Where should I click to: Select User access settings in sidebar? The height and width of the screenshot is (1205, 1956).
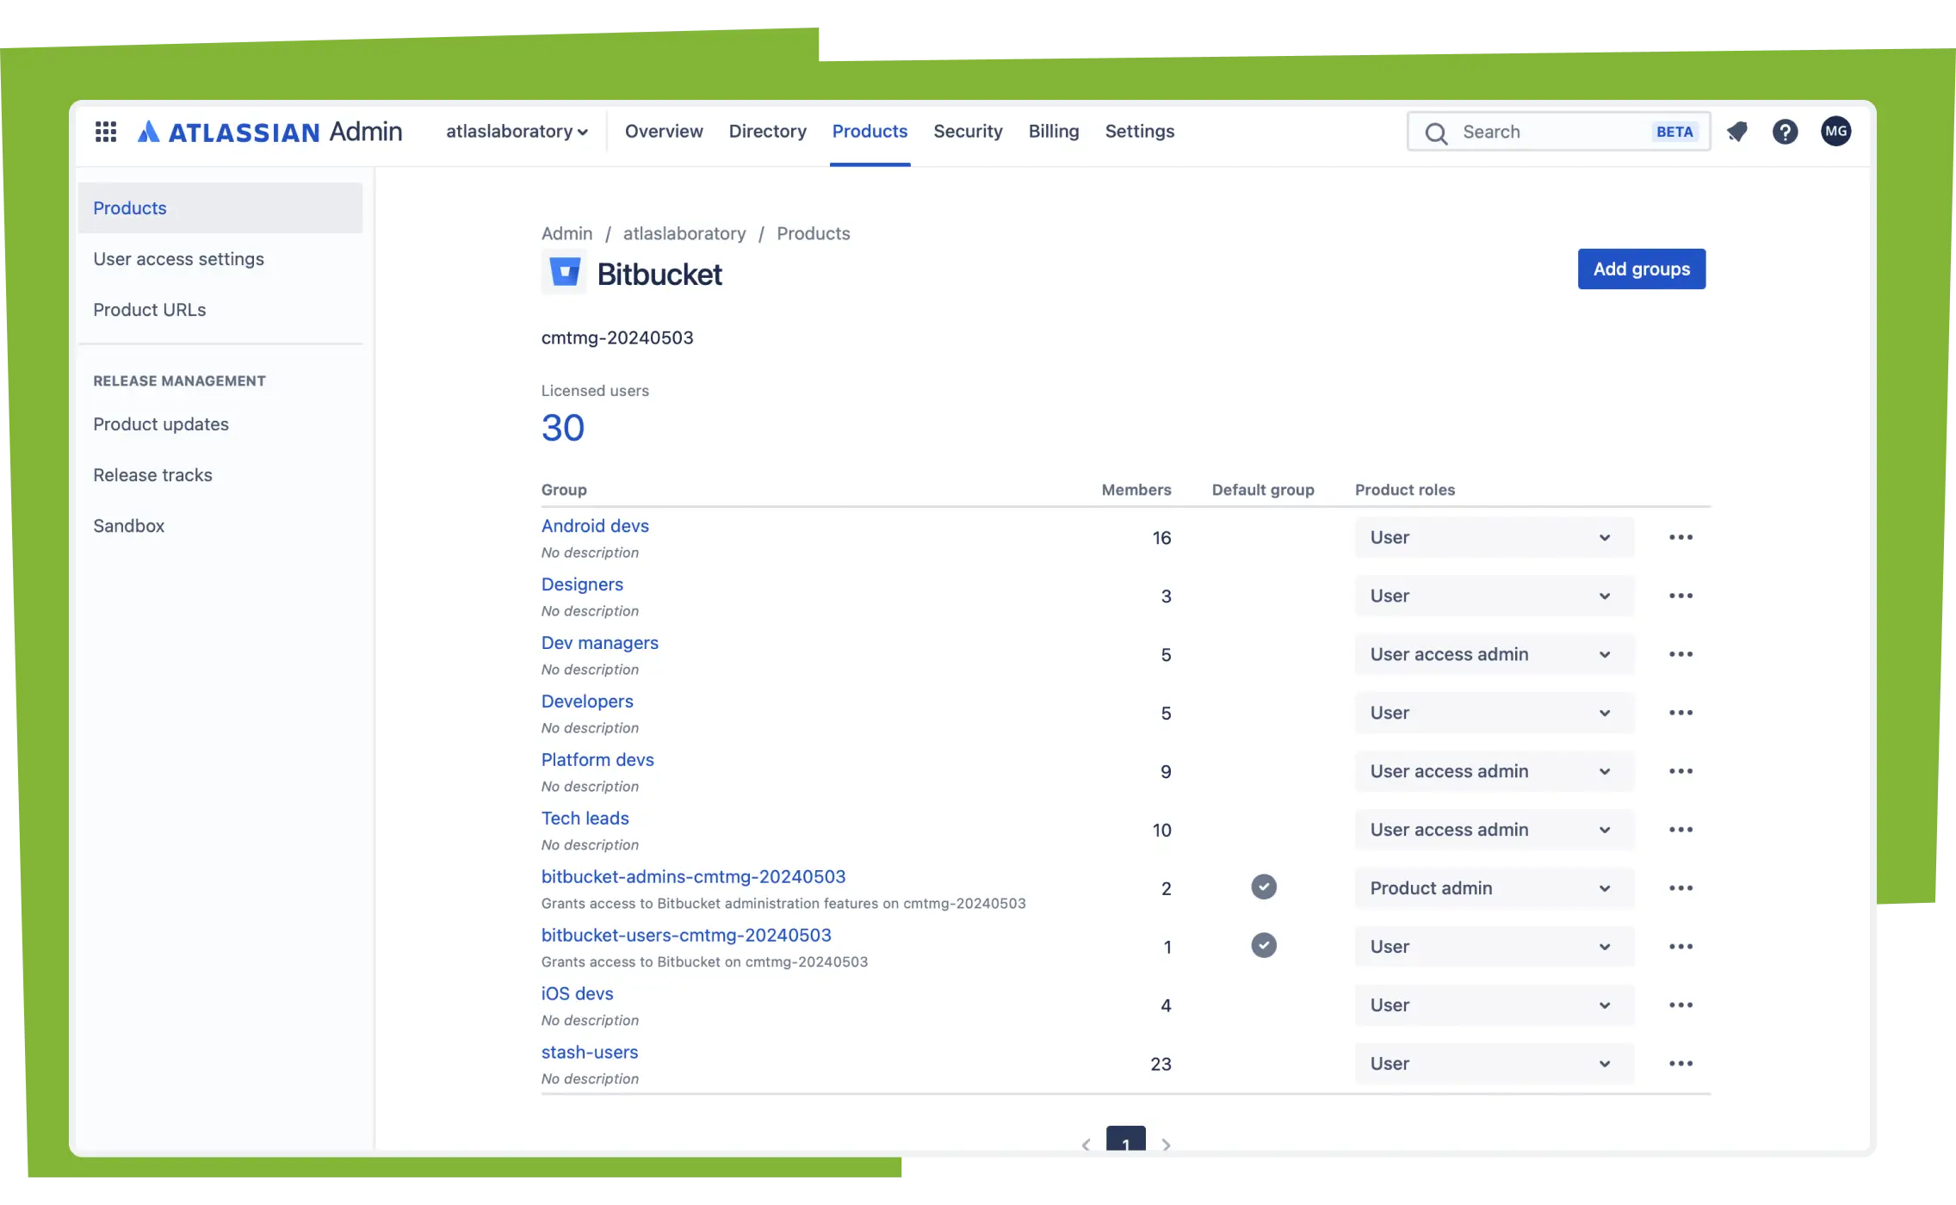178,259
